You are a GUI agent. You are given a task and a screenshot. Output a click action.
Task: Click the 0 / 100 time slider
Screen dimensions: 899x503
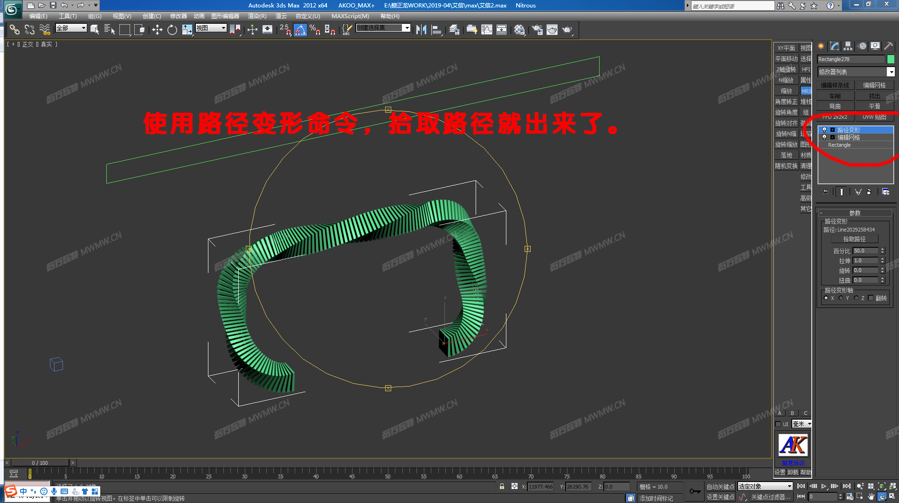coord(40,462)
